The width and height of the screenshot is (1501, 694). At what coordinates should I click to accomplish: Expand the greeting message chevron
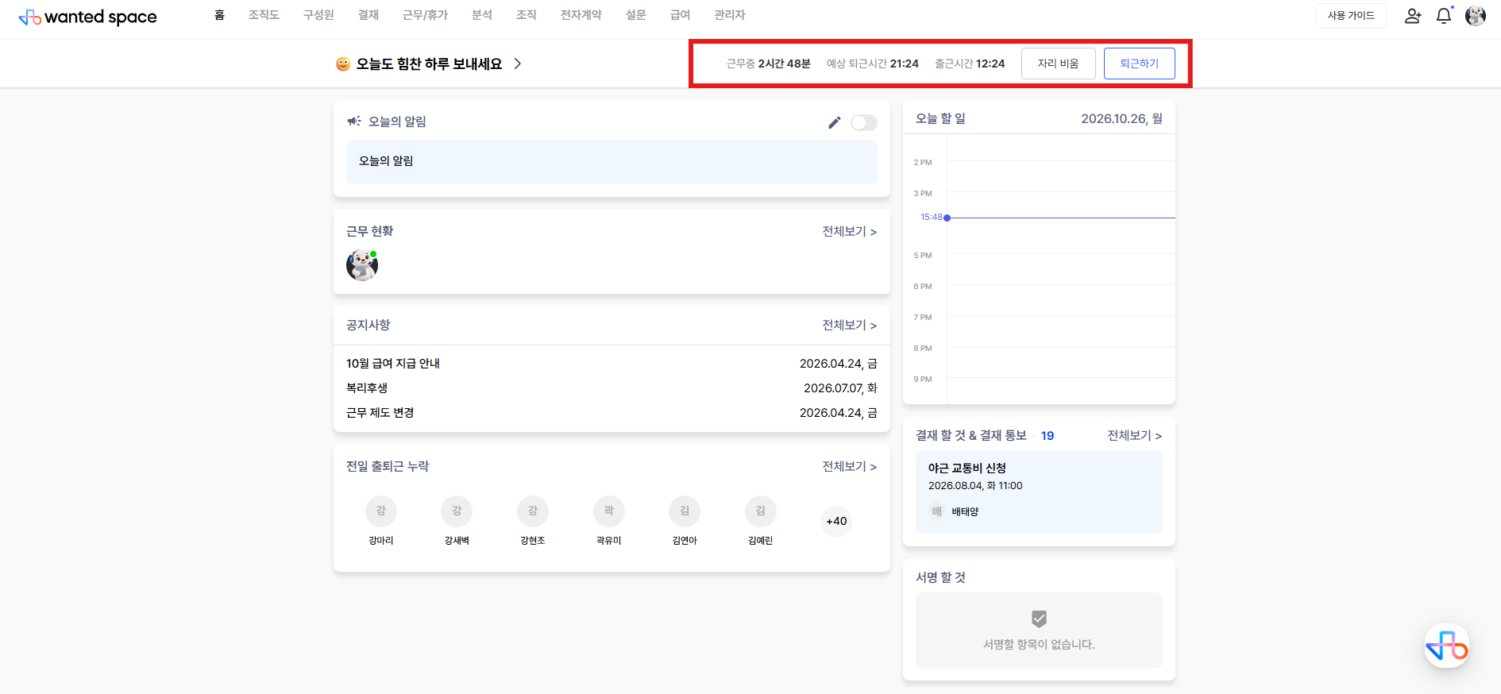click(x=518, y=64)
